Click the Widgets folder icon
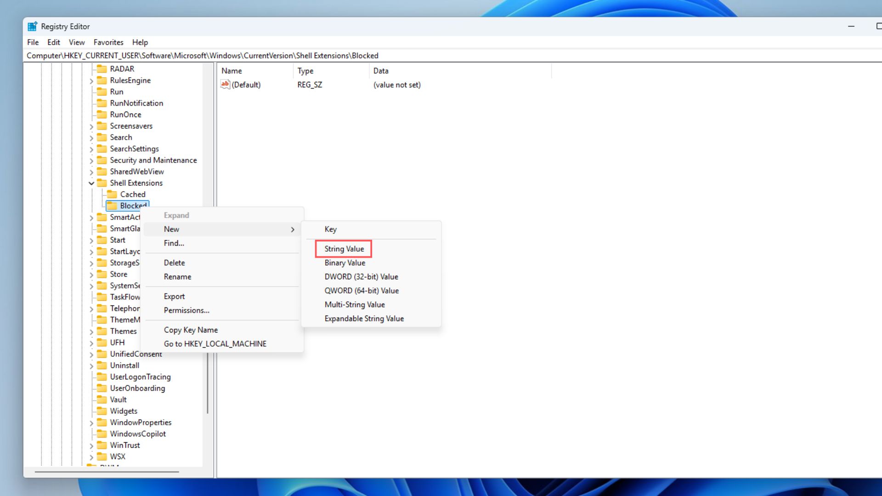The width and height of the screenshot is (882, 496). click(102, 411)
